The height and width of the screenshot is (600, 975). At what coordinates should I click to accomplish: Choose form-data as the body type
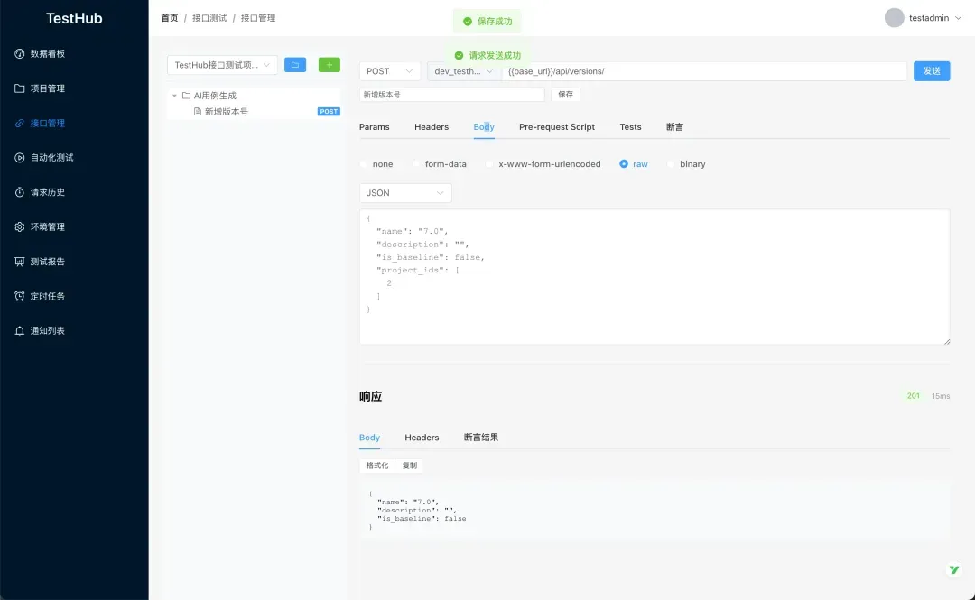[415, 163]
